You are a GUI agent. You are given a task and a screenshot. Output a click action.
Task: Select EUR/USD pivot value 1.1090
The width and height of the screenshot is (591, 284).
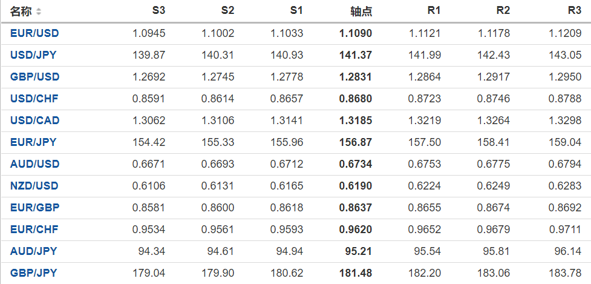tap(356, 33)
